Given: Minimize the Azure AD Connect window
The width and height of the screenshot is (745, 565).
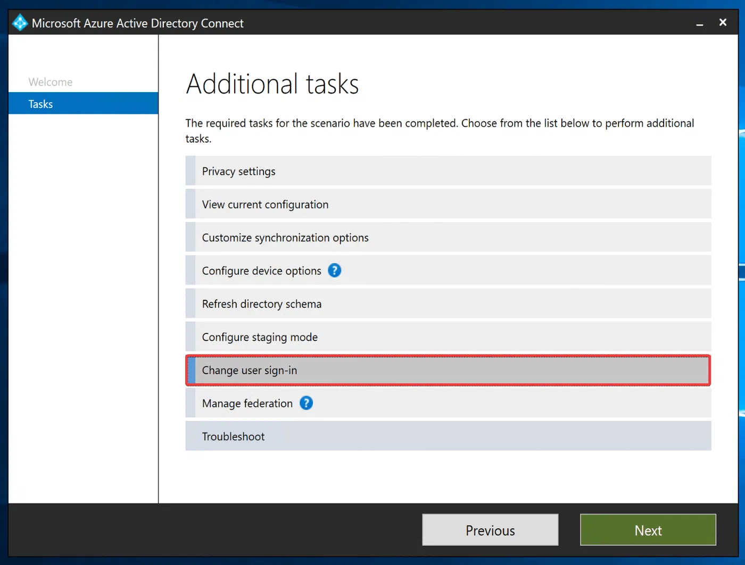Looking at the screenshot, I should pyautogui.click(x=700, y=23).
